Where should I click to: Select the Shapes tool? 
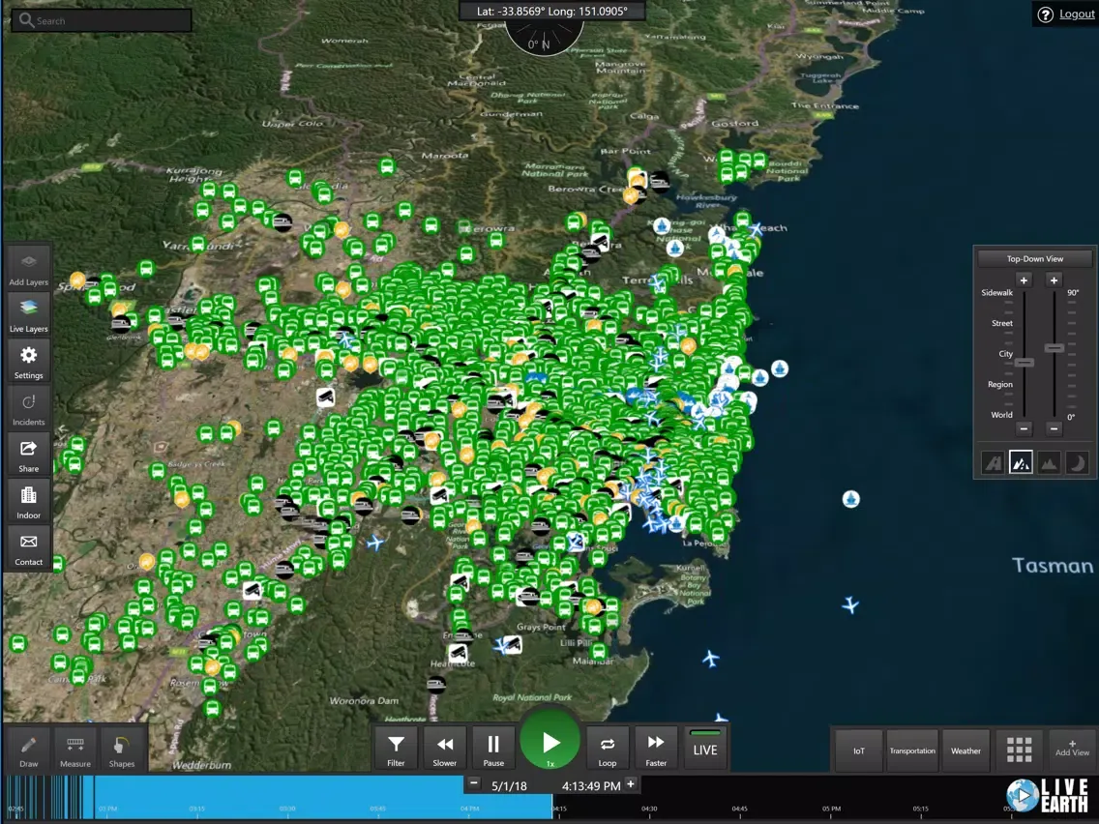click(x=121, y=750)
